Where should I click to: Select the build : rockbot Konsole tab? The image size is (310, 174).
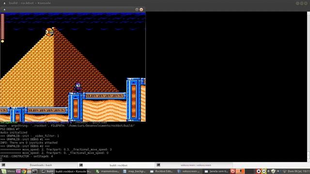116,165
